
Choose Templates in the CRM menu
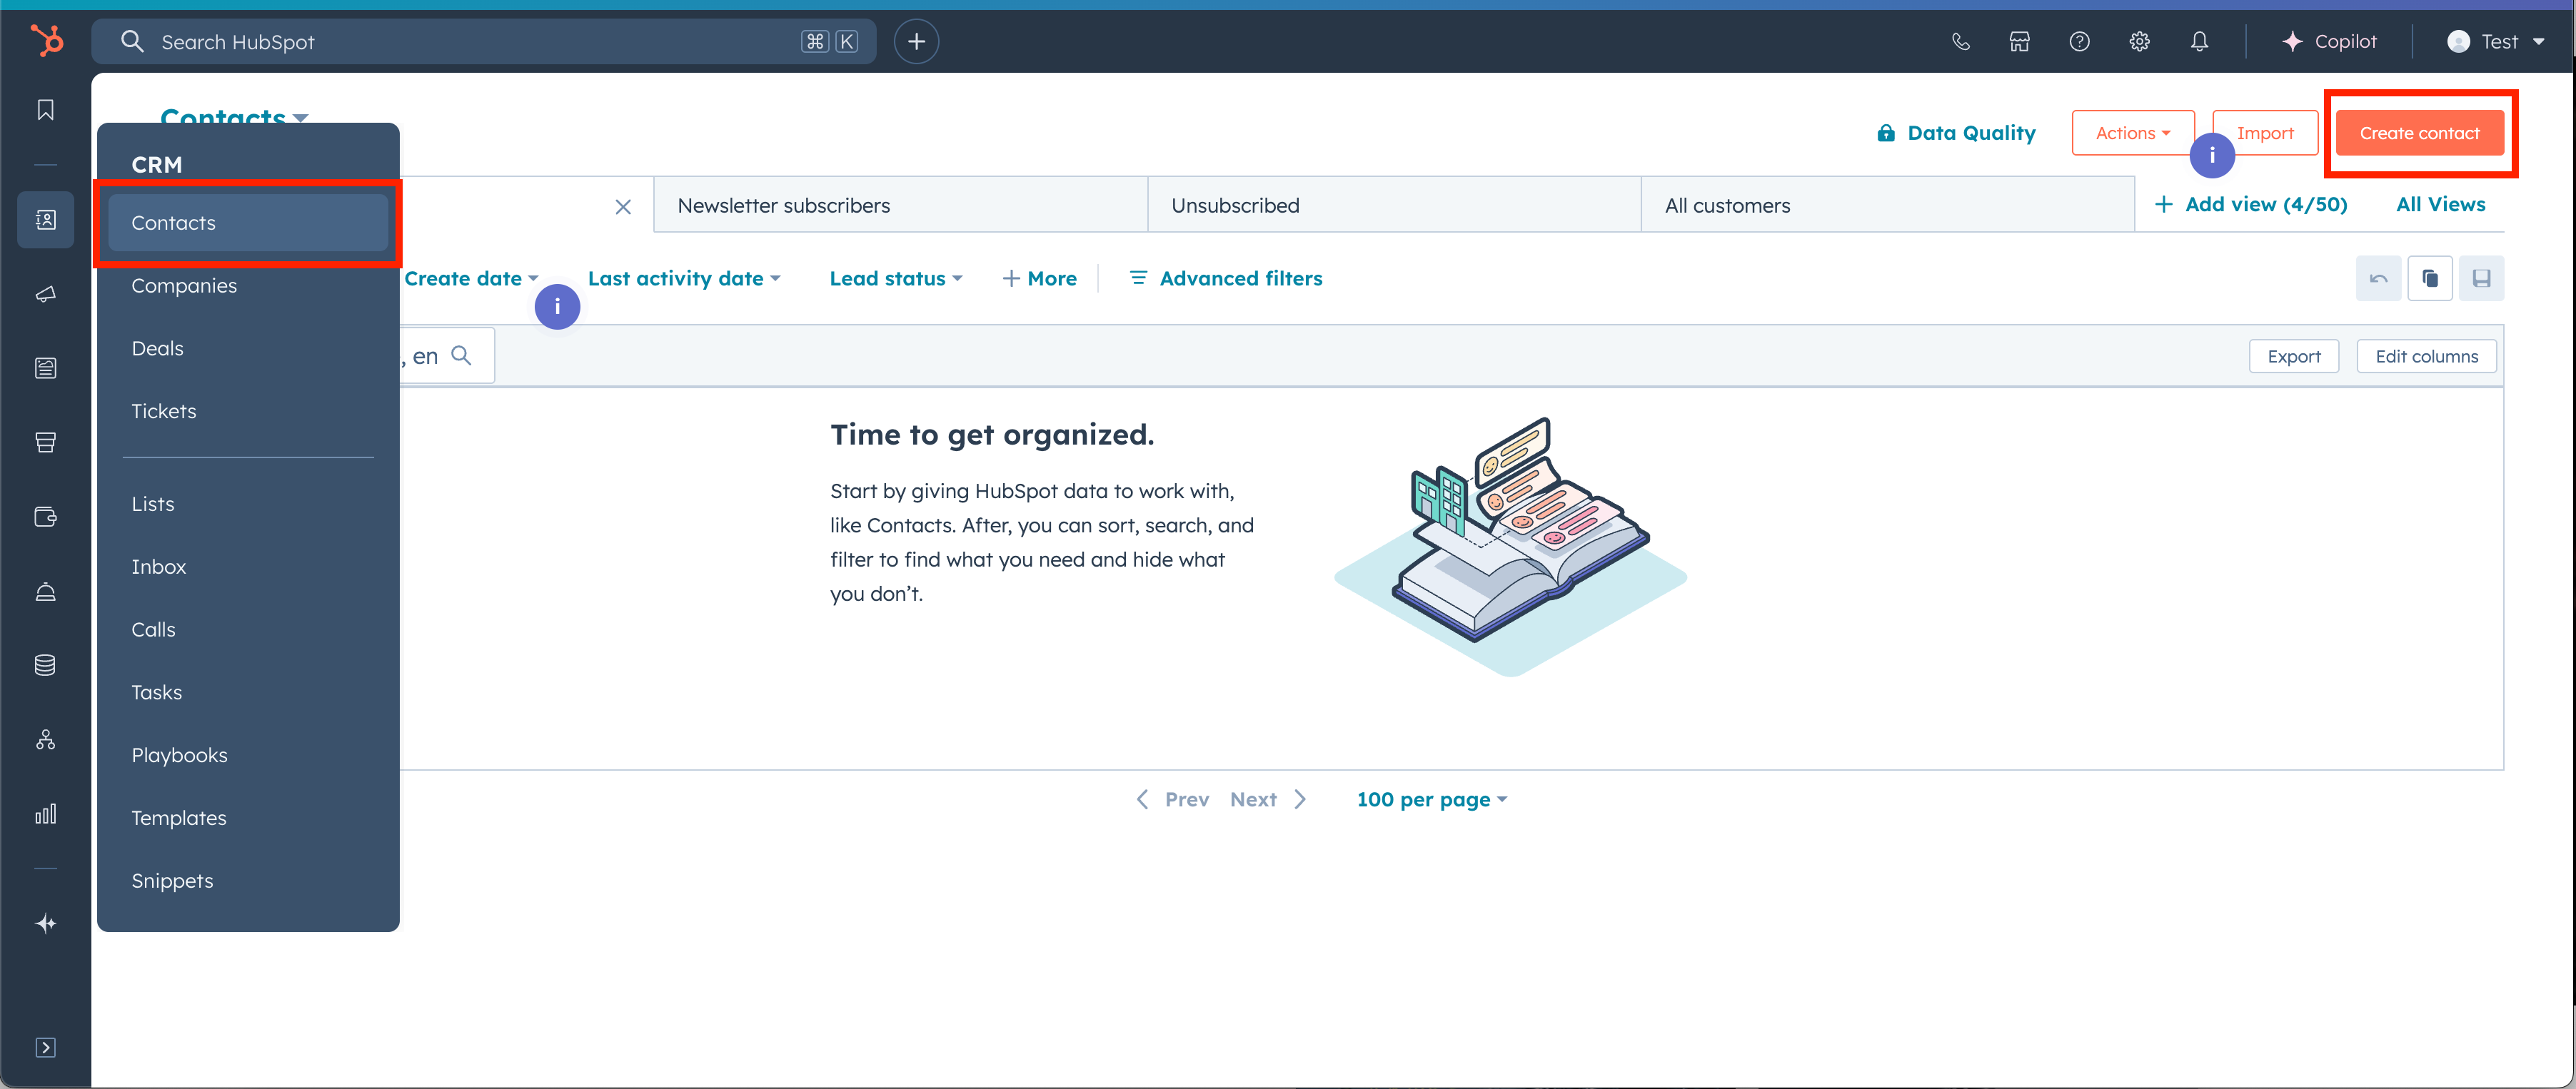(x=248, y=819)
